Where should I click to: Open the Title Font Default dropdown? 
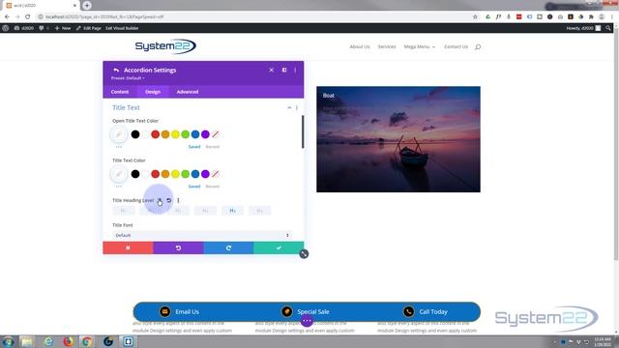tap(202, 235)
